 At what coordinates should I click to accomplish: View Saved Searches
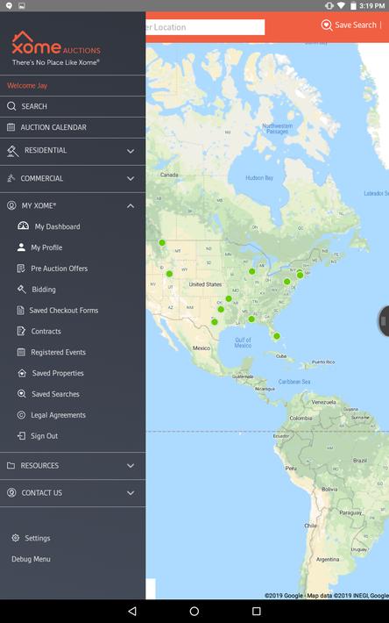[55, 394]
